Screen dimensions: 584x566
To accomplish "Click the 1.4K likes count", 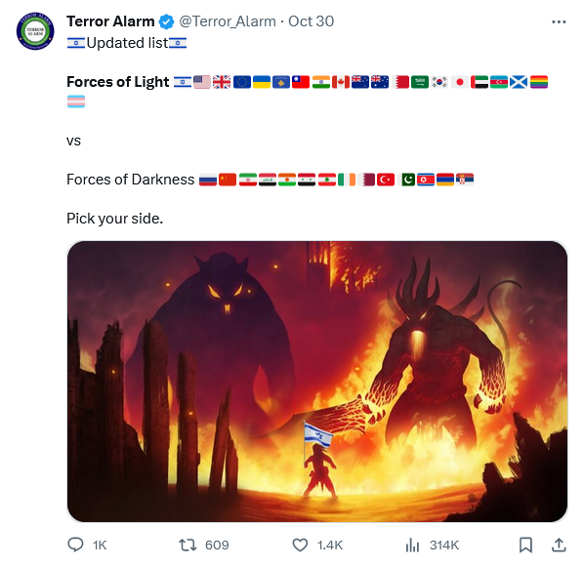I will click(330, 546).
